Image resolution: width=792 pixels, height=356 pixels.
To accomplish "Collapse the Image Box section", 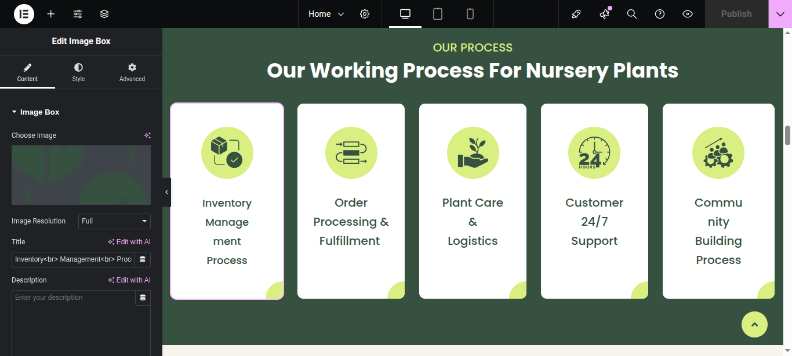I will (x=35, y=112).
